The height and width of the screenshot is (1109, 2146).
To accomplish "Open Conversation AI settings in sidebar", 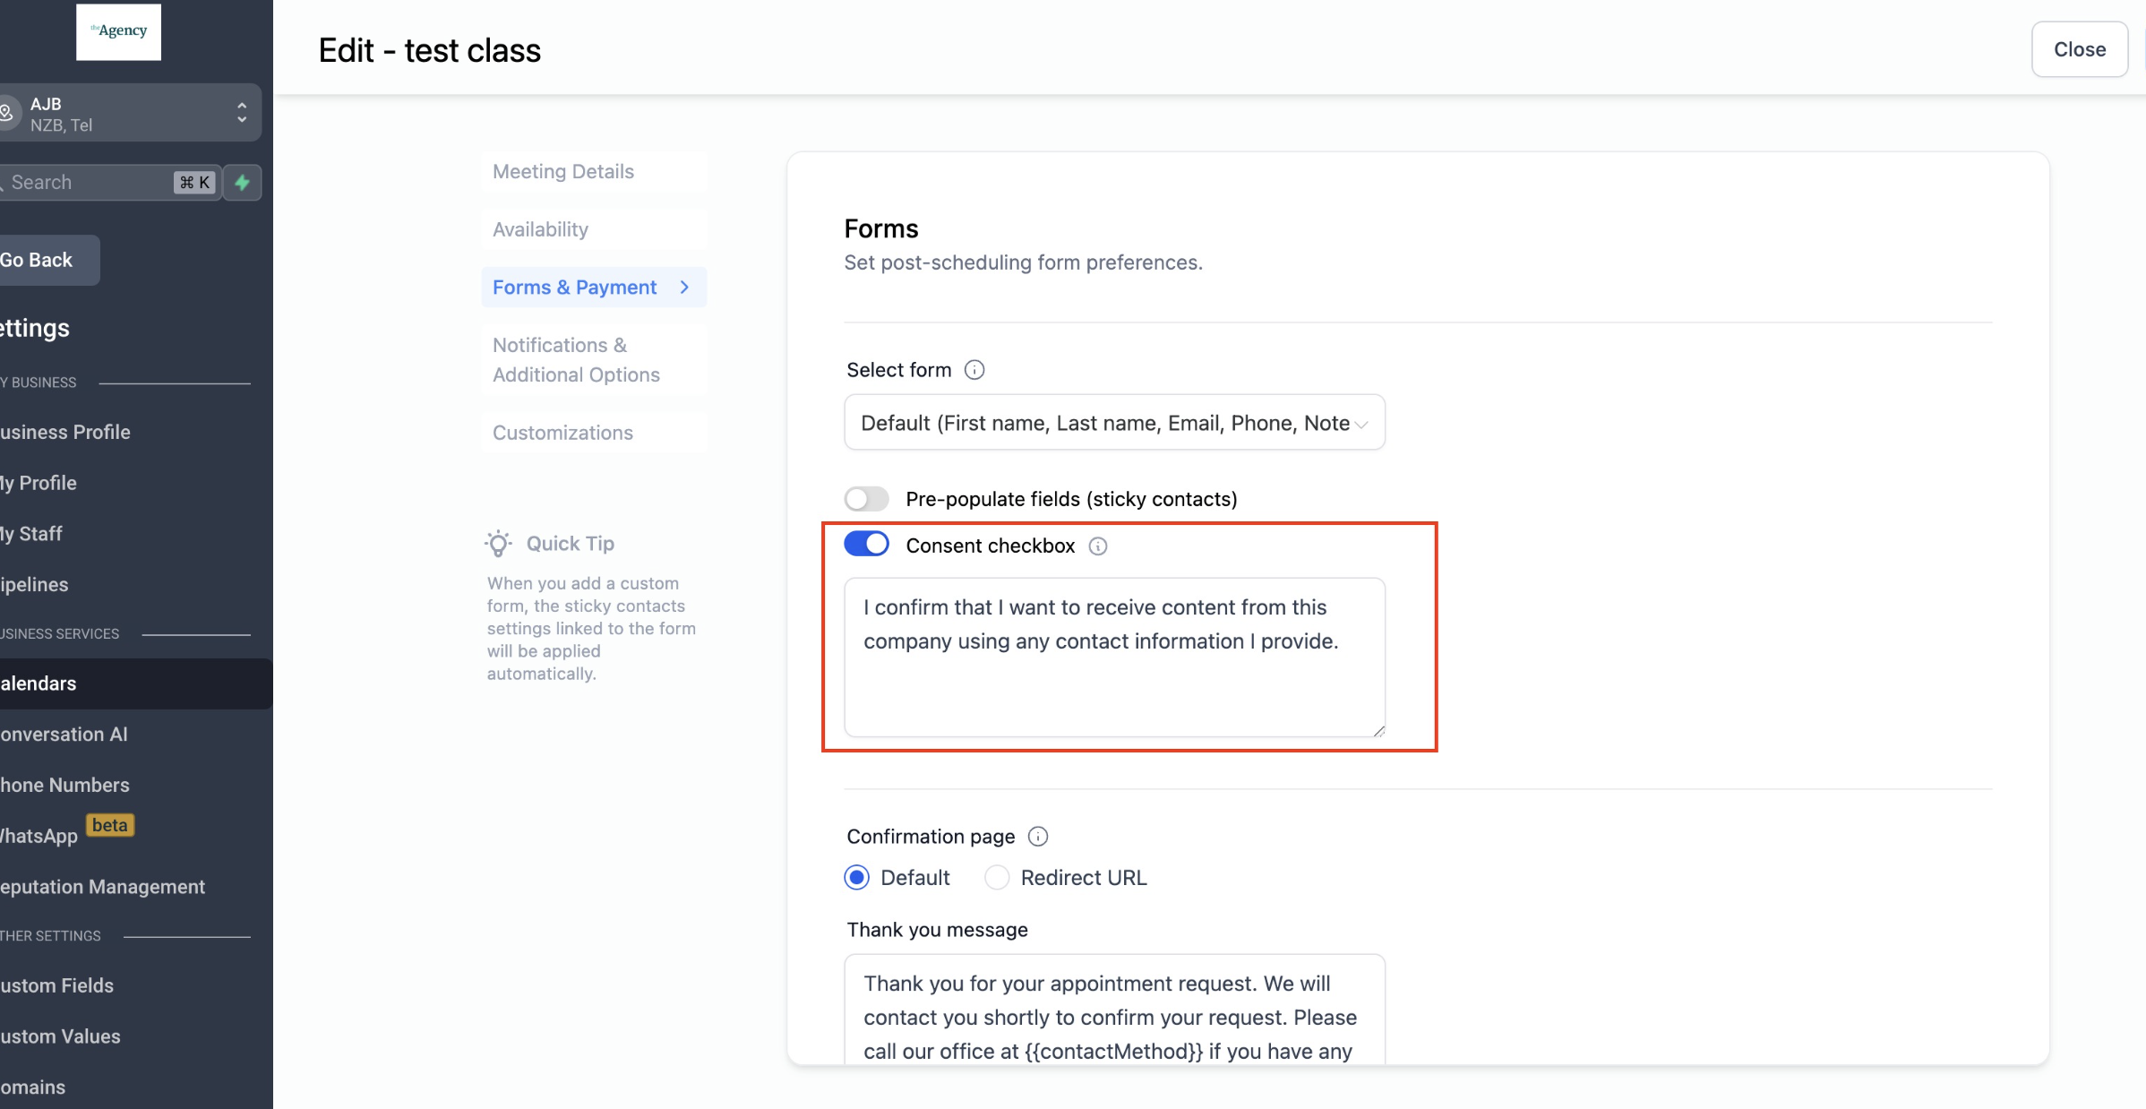I will pos(64,735).
